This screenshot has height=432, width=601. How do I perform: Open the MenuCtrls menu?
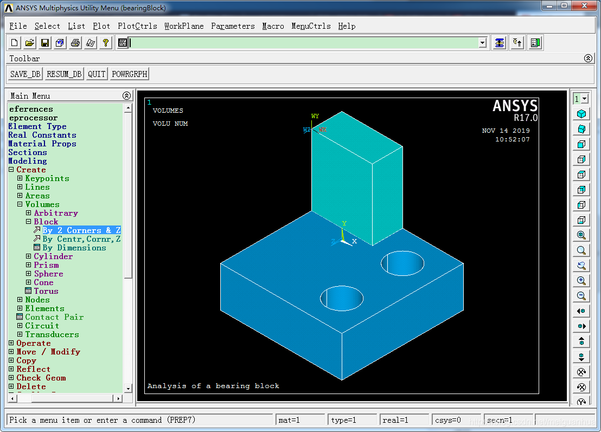[x=311, y=26]
